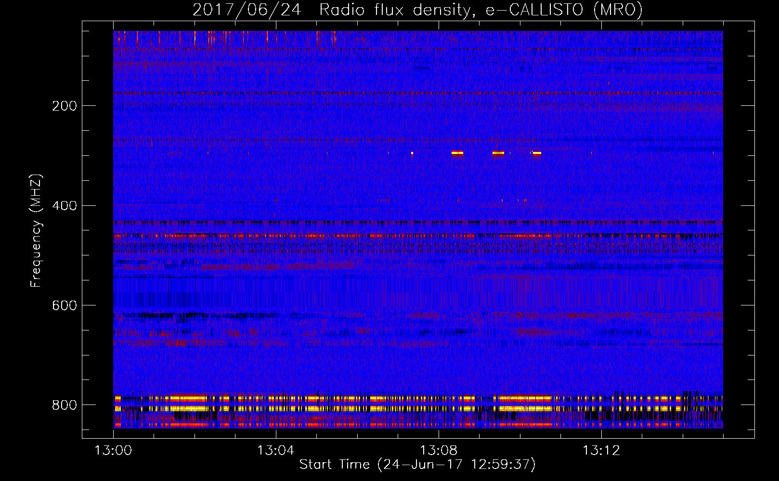779x481 pixels.
Task: Click the '800' frequency tick label
Action: 64,405
